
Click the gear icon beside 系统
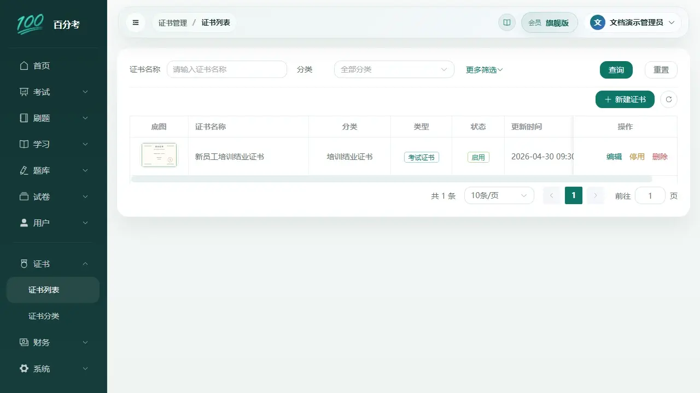point(24,368)
